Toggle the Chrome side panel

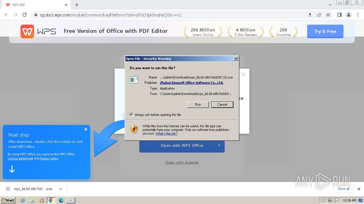point(339,15)
